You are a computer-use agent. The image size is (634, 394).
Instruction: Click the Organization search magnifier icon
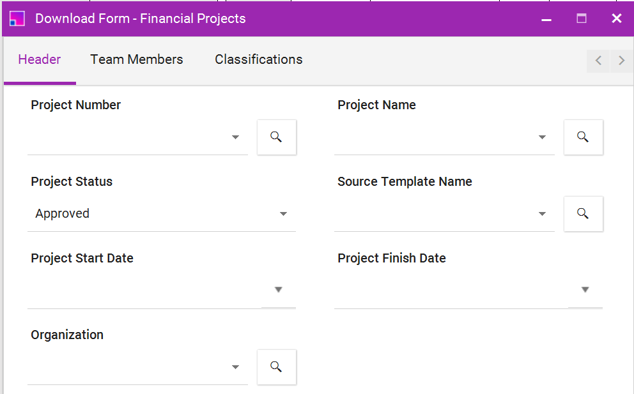click(x=276, y=367)
